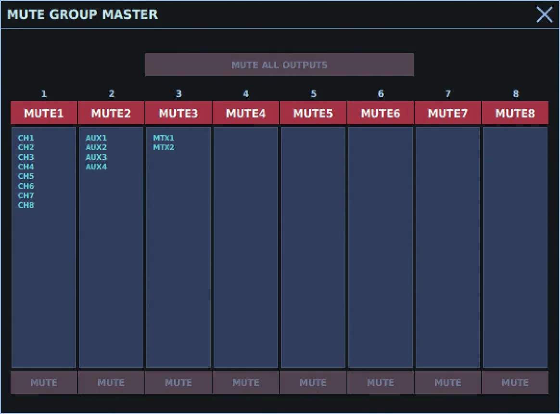Screen dimensions: 560x414
Task: Click MTX1 in the MUTE3 list
Action: pos(164,138)
